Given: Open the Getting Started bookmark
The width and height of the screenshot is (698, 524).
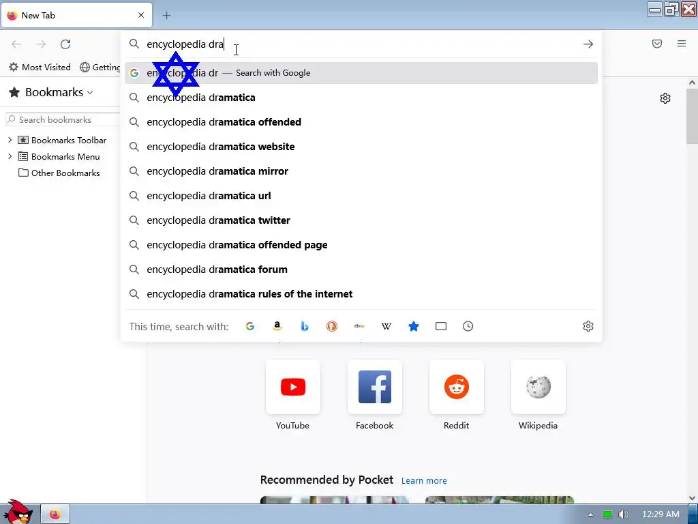Looking at the screenshot, I should (x=100, y=68).
